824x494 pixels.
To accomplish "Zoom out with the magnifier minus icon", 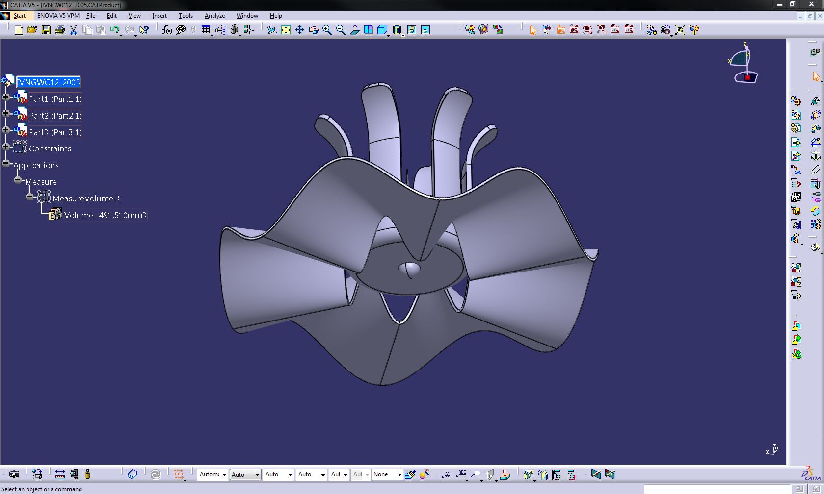I will [341, 30].
